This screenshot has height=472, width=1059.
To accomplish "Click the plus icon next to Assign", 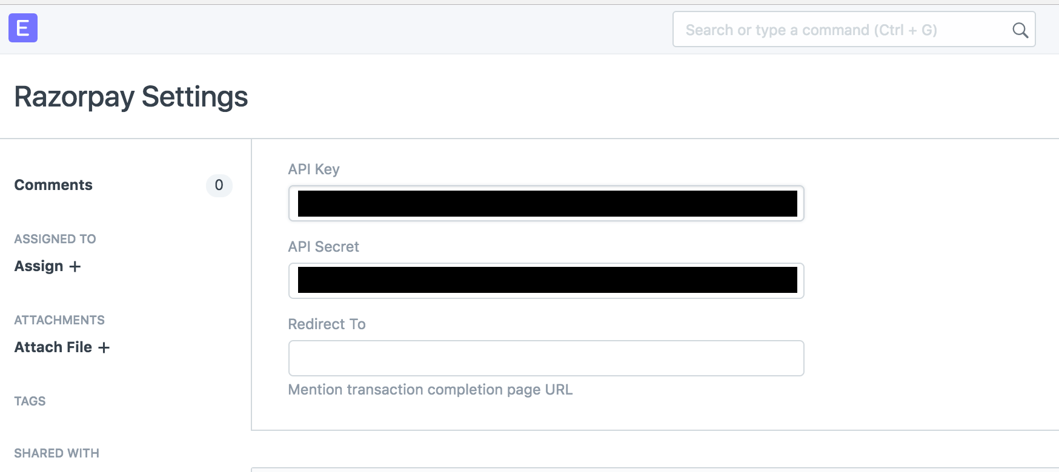I will pyautogui.click(x=76, y=266).
